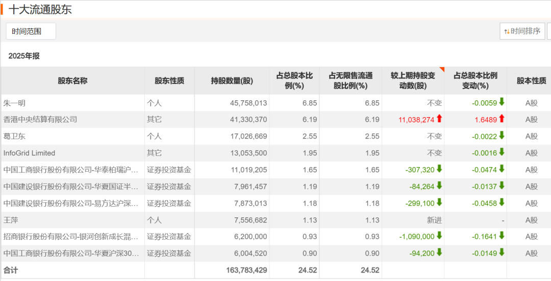Open the 时间范围 dropdown
Image resolution: width=551 pixels, height=281 pixels.
(31, 31)
